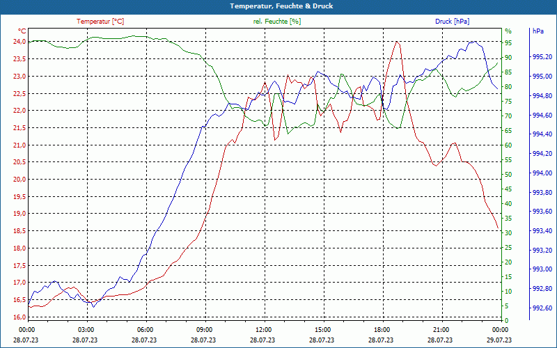The height and width of the screenshot is (348, 557).
Task: Click green '75' on the humidity axis
Action: tap(508, 102)
